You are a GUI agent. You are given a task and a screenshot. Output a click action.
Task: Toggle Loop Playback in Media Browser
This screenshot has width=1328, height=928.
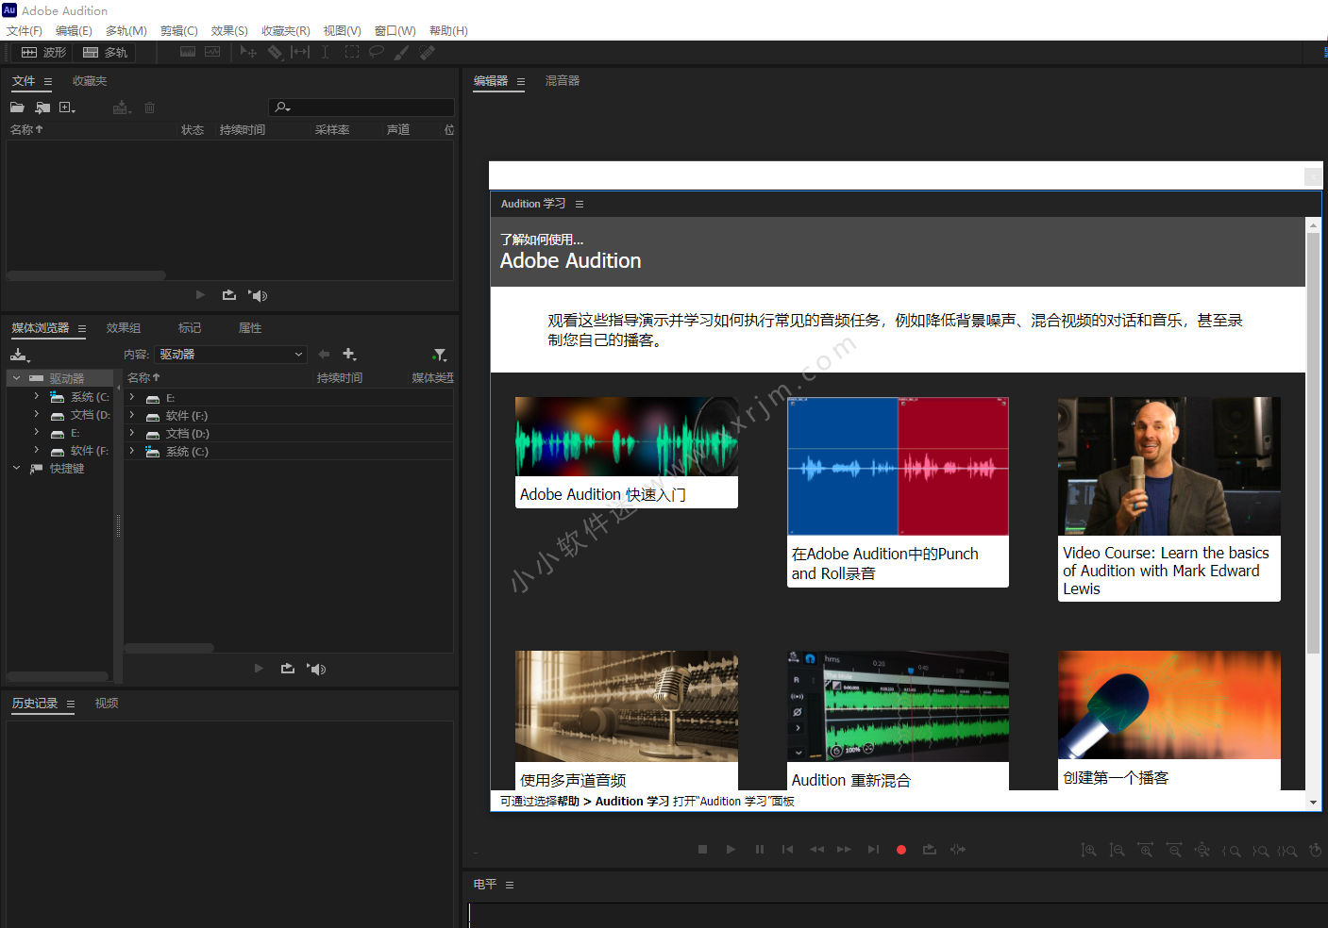pyautogui.click(x=288, y=669)
